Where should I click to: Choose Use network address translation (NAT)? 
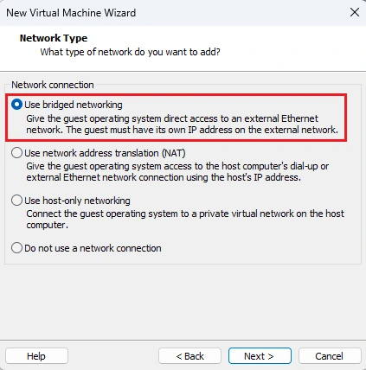point(16,153)
